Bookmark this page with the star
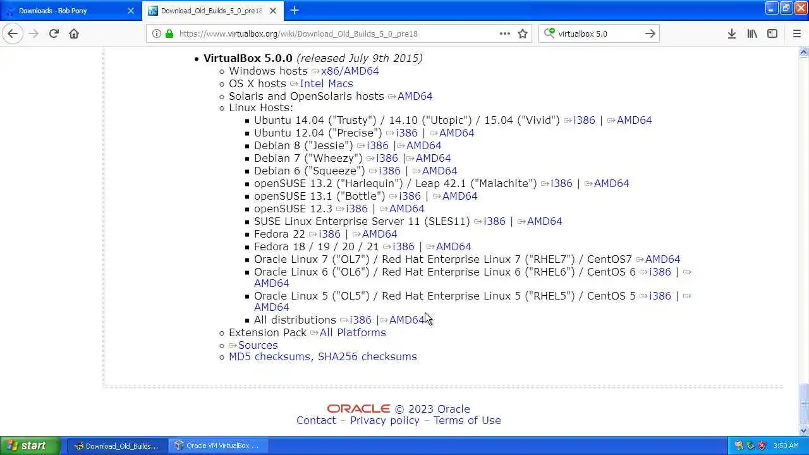This screenshot has height=455, width=809. 523,33
